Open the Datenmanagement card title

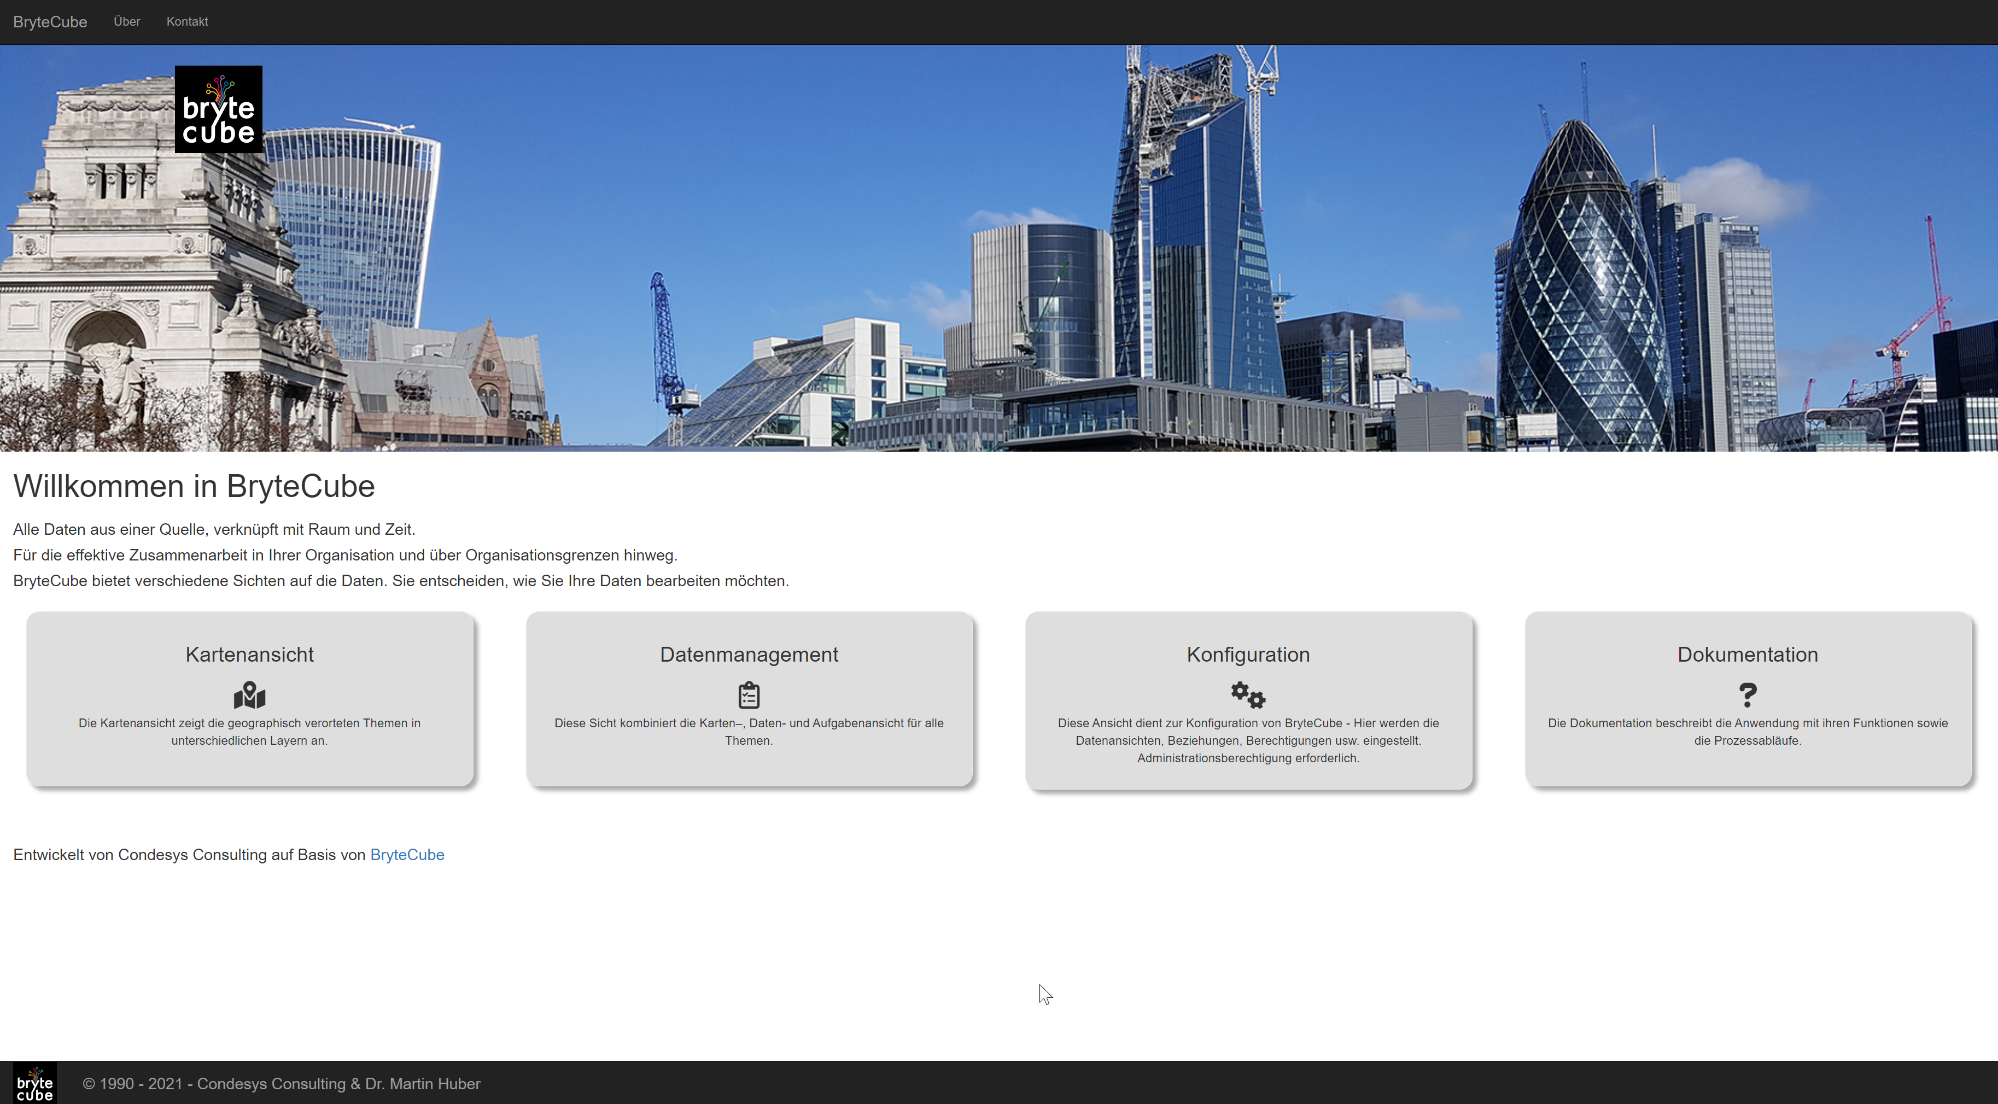pos(749,655)
